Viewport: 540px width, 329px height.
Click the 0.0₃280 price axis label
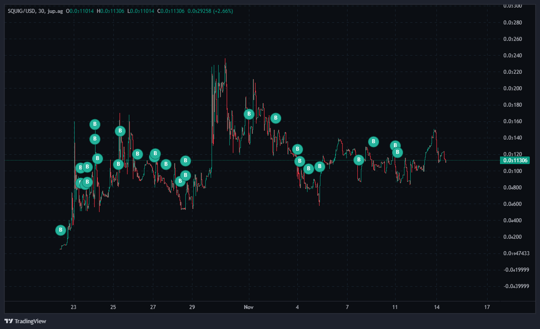[x=512, y=23]
